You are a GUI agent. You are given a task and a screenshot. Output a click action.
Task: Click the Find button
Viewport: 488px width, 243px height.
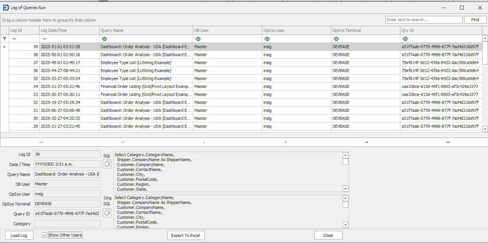click(x=475, y=20)
